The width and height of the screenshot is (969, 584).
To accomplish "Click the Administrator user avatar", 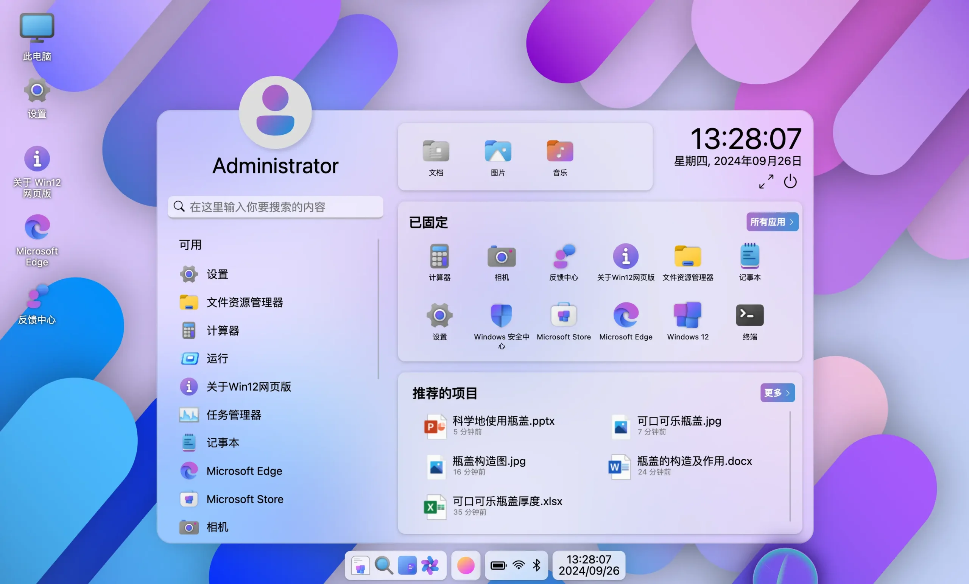I will tap(275, 112).
